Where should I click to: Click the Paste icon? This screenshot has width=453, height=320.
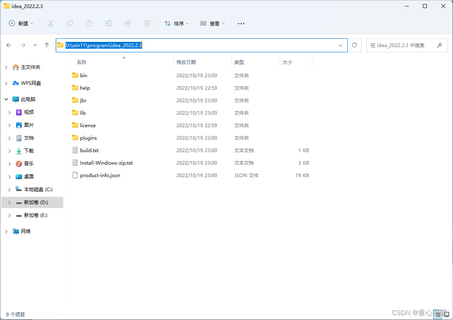pyautogui.click(x=89, y=23)
